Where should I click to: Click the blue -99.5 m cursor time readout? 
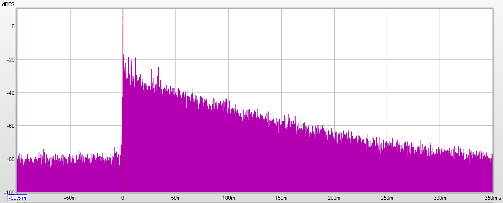point(17,197)
